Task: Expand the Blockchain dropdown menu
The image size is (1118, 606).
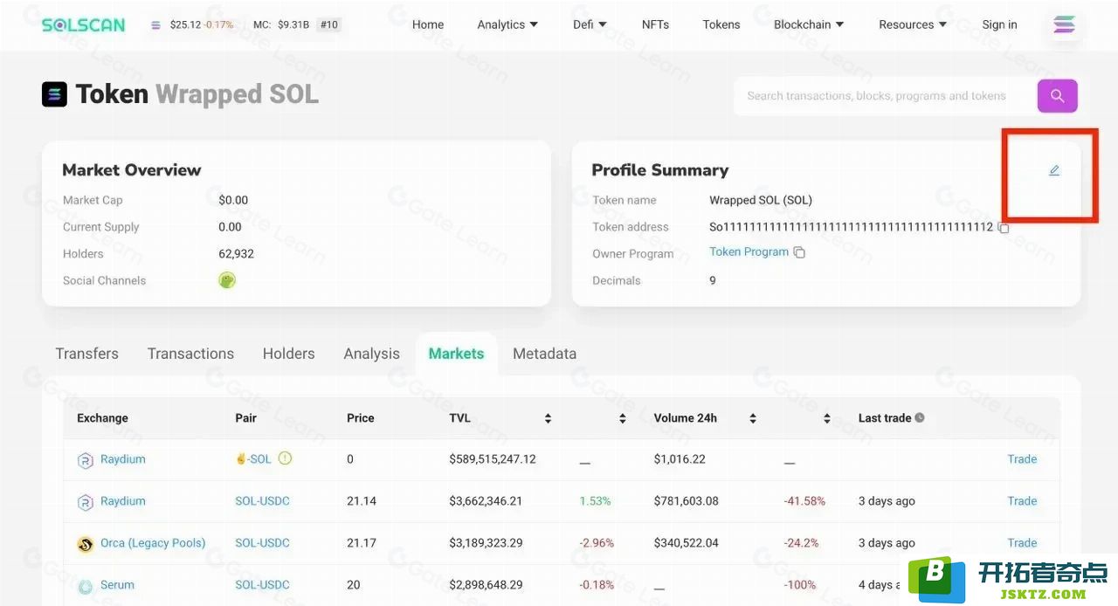Action: (809, 24)
